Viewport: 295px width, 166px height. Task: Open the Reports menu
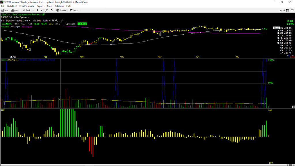pyautogui.click(x=40, y=6)
